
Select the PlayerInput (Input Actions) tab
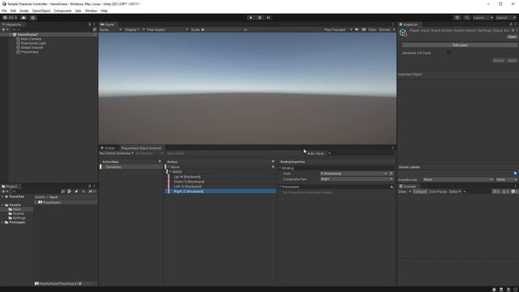coord(141,148)
